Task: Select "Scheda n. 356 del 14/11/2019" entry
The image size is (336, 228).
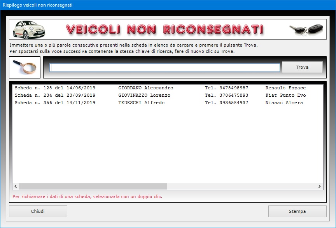Action: (x=55, y=103)
